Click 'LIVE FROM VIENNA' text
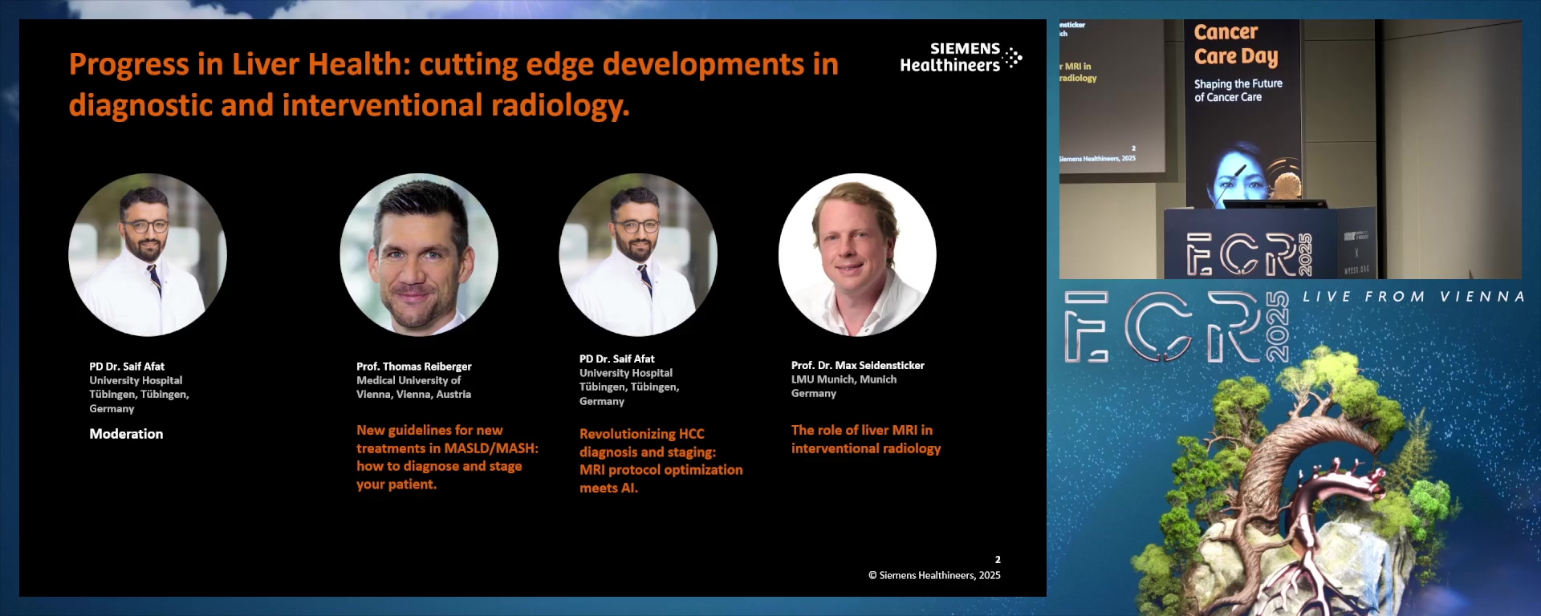This screenshot has width=1541, height=616. (1413, 297)
